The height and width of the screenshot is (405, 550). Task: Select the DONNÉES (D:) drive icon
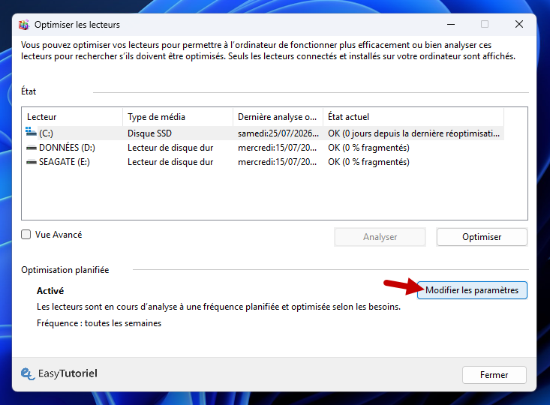pos(32,148)
